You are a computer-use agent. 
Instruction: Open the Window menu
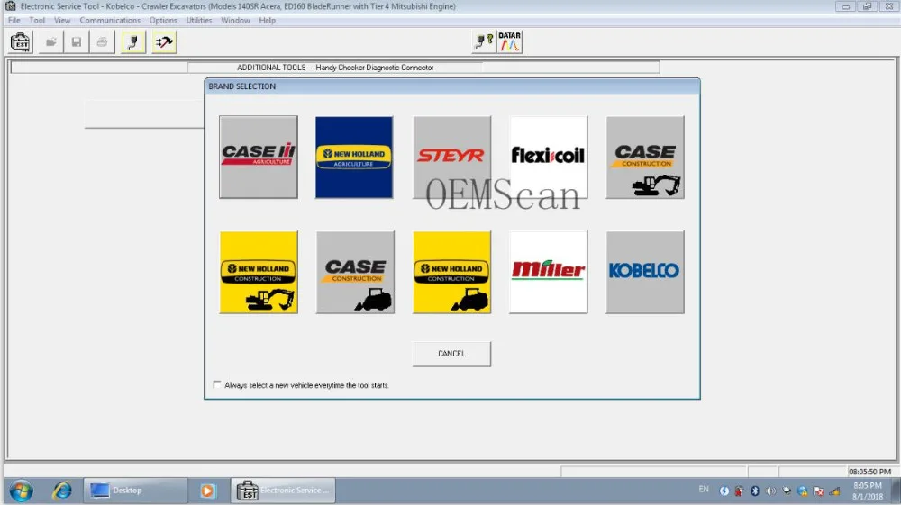coord(235,20)
